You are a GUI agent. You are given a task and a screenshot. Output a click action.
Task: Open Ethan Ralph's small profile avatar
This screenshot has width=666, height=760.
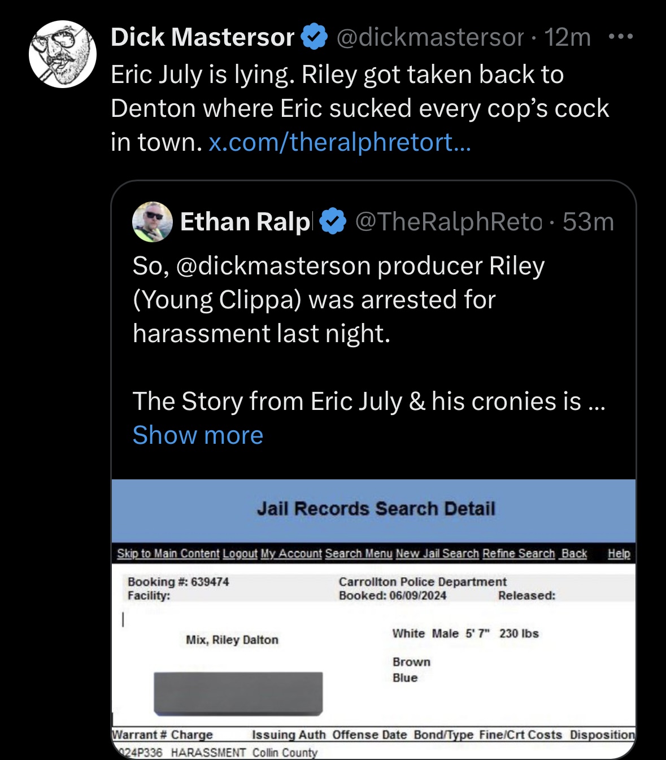click(x=152, y=221)
